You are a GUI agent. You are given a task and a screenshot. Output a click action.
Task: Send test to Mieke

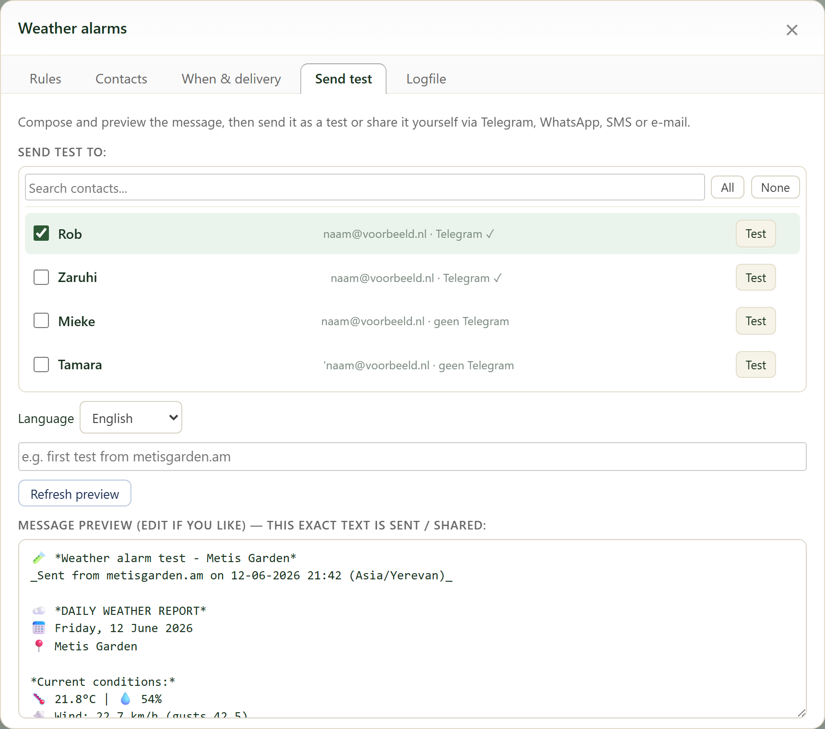point(755,321)
